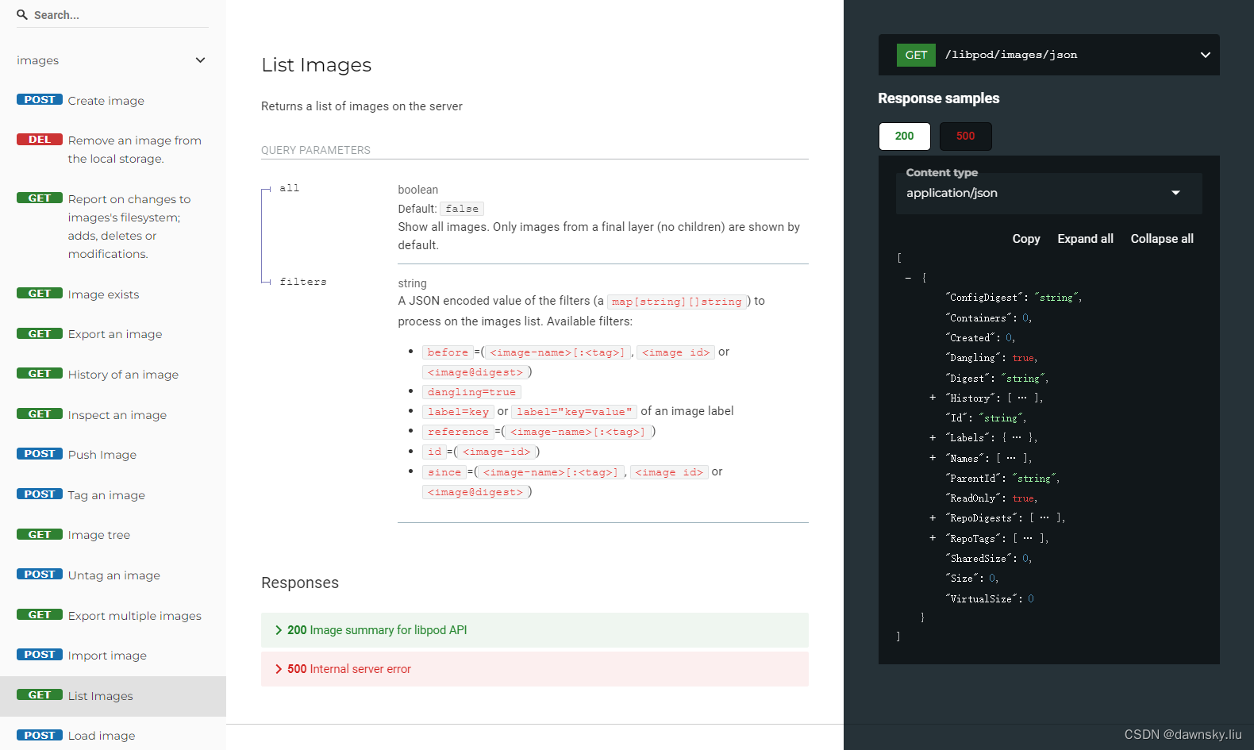This screenshot has width=1254, height=750.
Task: Open the Image exists entry
Action: 113,294
